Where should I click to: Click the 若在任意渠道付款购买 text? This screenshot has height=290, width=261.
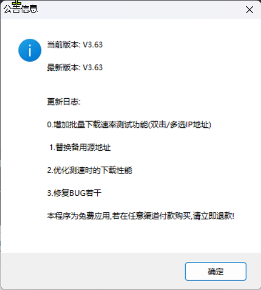point(151,216)
